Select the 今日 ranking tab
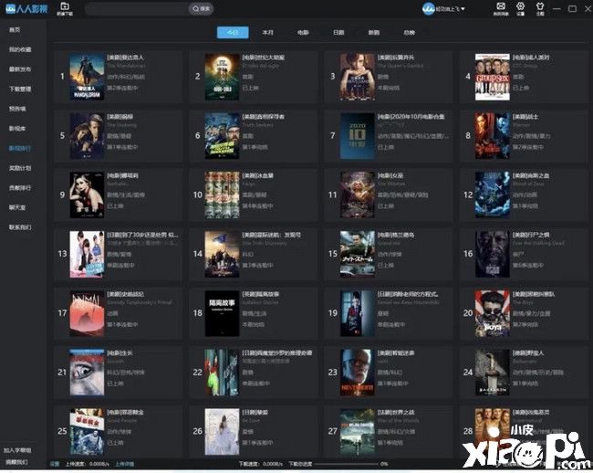The width and height of the screenshot is (593, 473). (x=233, y=33)
